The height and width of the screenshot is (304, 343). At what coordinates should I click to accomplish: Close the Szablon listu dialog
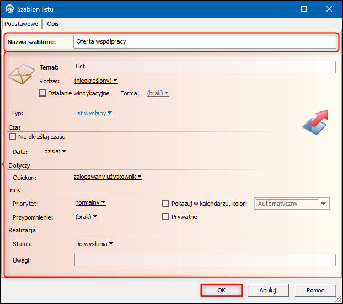(x=329, y=9)
